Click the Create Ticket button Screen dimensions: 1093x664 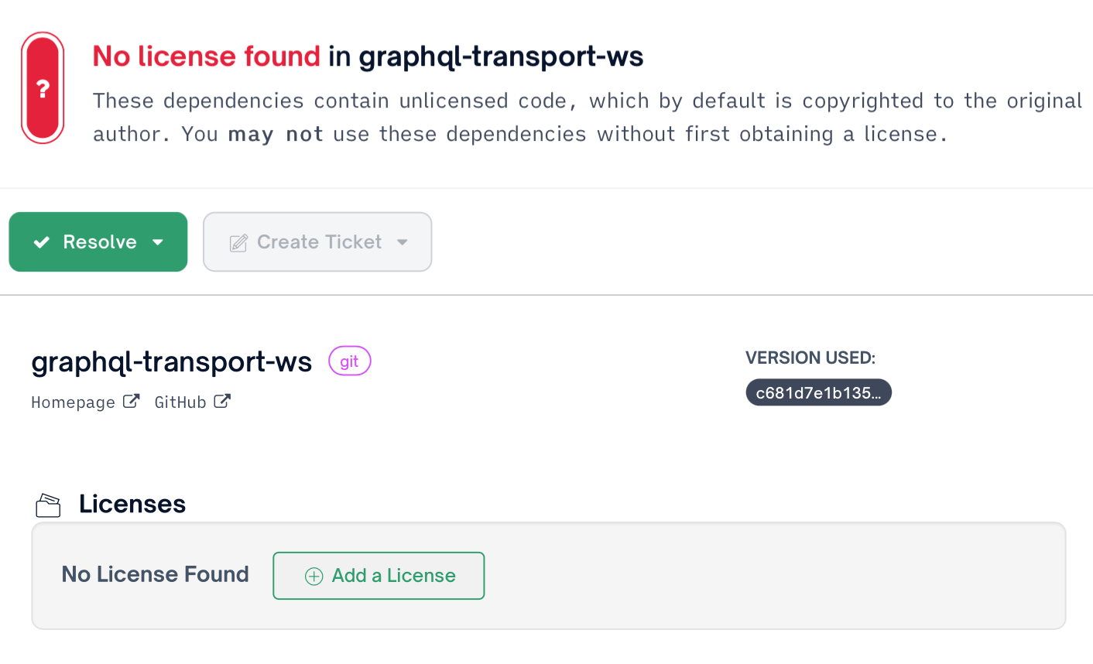click(317, 241)
